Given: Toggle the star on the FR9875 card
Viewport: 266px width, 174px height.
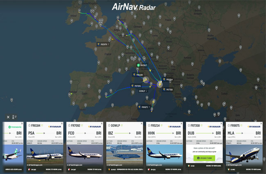Looking at the screenshot, I should (x=229, y=125).
